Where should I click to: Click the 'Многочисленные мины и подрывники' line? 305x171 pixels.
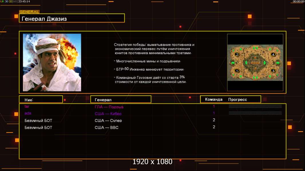(147, 61)
